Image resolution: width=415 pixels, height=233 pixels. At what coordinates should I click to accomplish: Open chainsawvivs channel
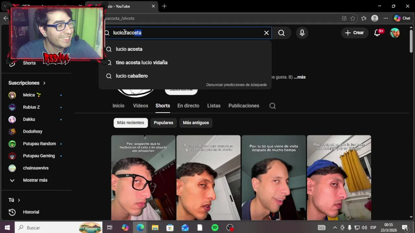[36, 168]
